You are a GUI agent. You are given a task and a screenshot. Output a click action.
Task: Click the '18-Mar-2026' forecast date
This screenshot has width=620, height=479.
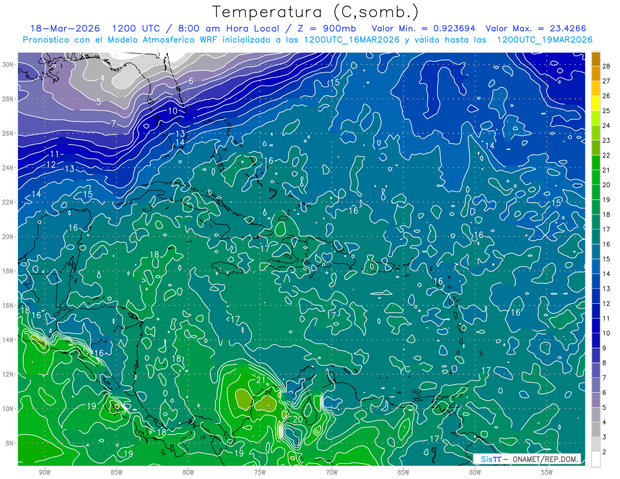coord(65,28)
